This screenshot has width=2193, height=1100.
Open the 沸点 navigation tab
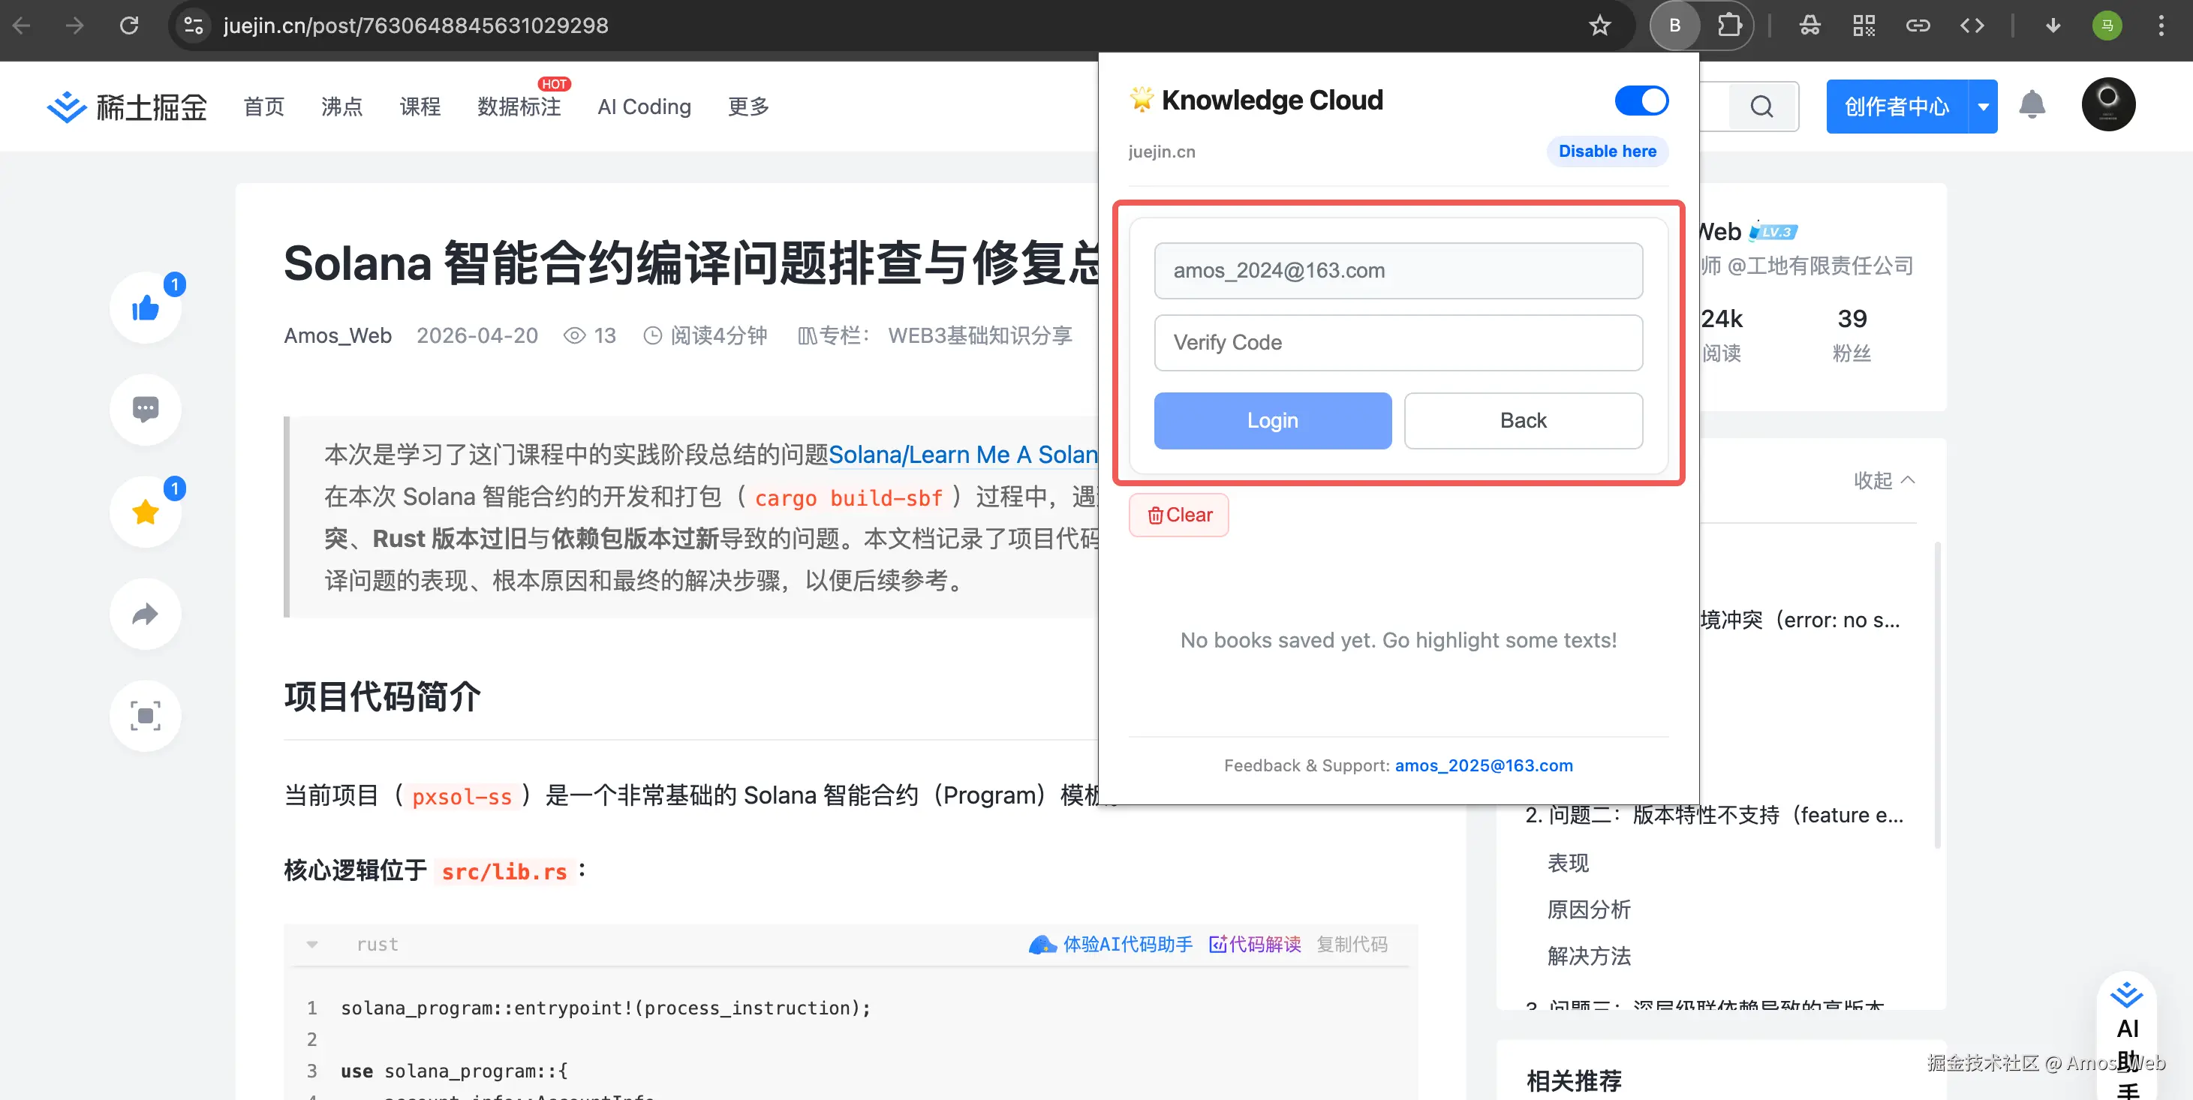coord(341,107)
